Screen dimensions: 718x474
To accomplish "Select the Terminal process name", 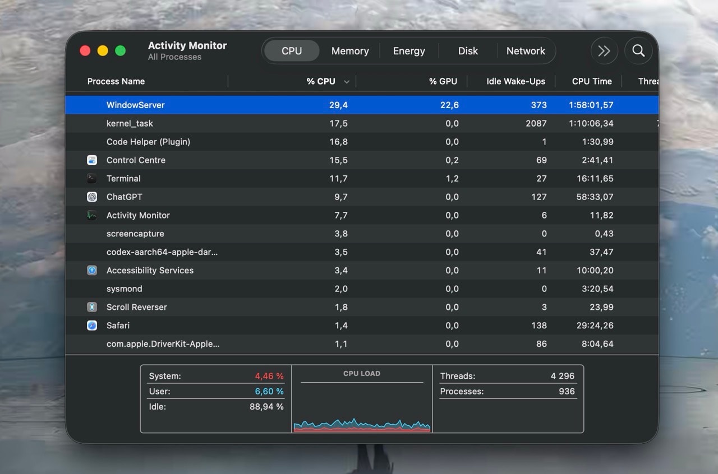I will click(123, 178).
